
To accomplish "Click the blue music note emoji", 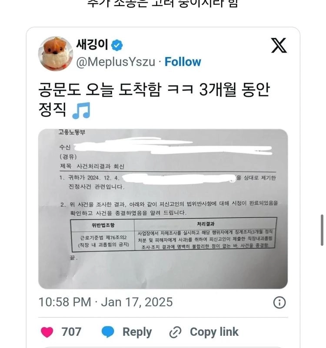I will pyautogui.click(x=81, y=110).
